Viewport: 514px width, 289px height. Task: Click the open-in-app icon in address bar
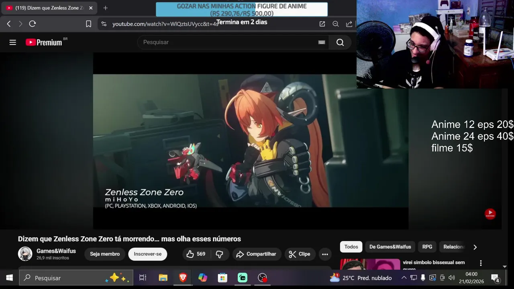point(322,24)
